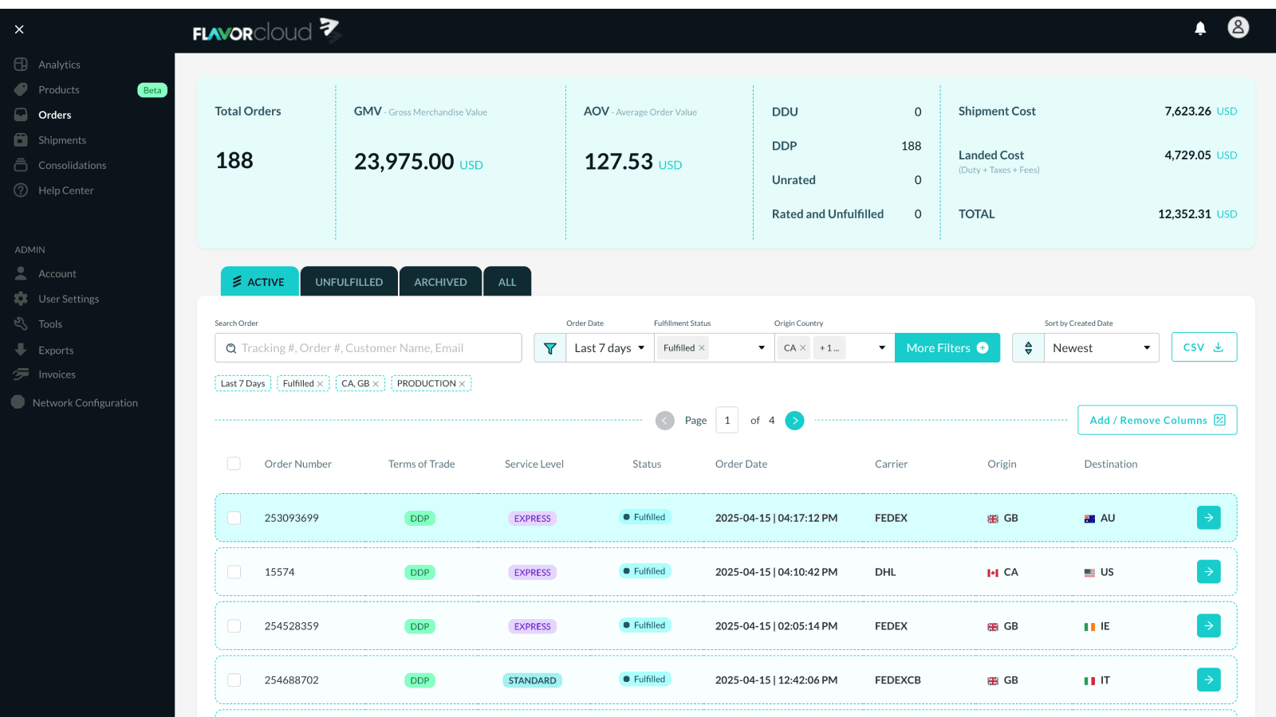Open Consolidations from the sidebar
The height and width of the screenshot is (717, 1276).
(73, 165)
